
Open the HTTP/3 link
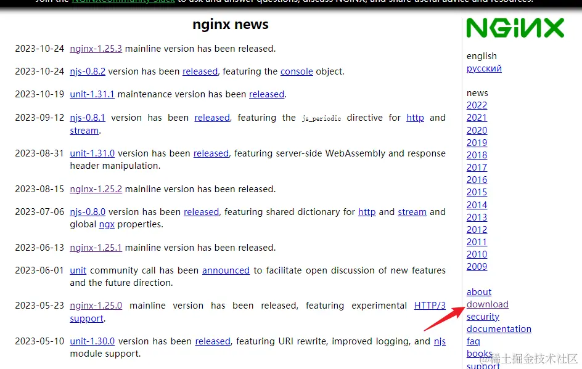tap(430, 306)
